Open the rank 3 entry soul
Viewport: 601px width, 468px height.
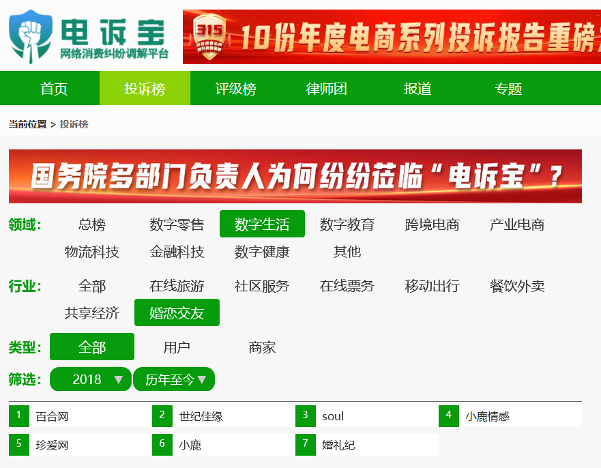coord(367,416)
